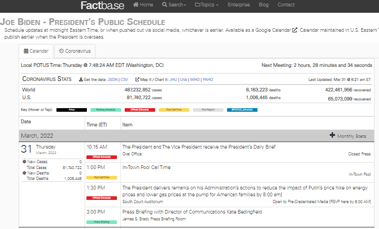Screen dimensions: 379x229
Task: Open the Blog page
Action: point(263,5)
